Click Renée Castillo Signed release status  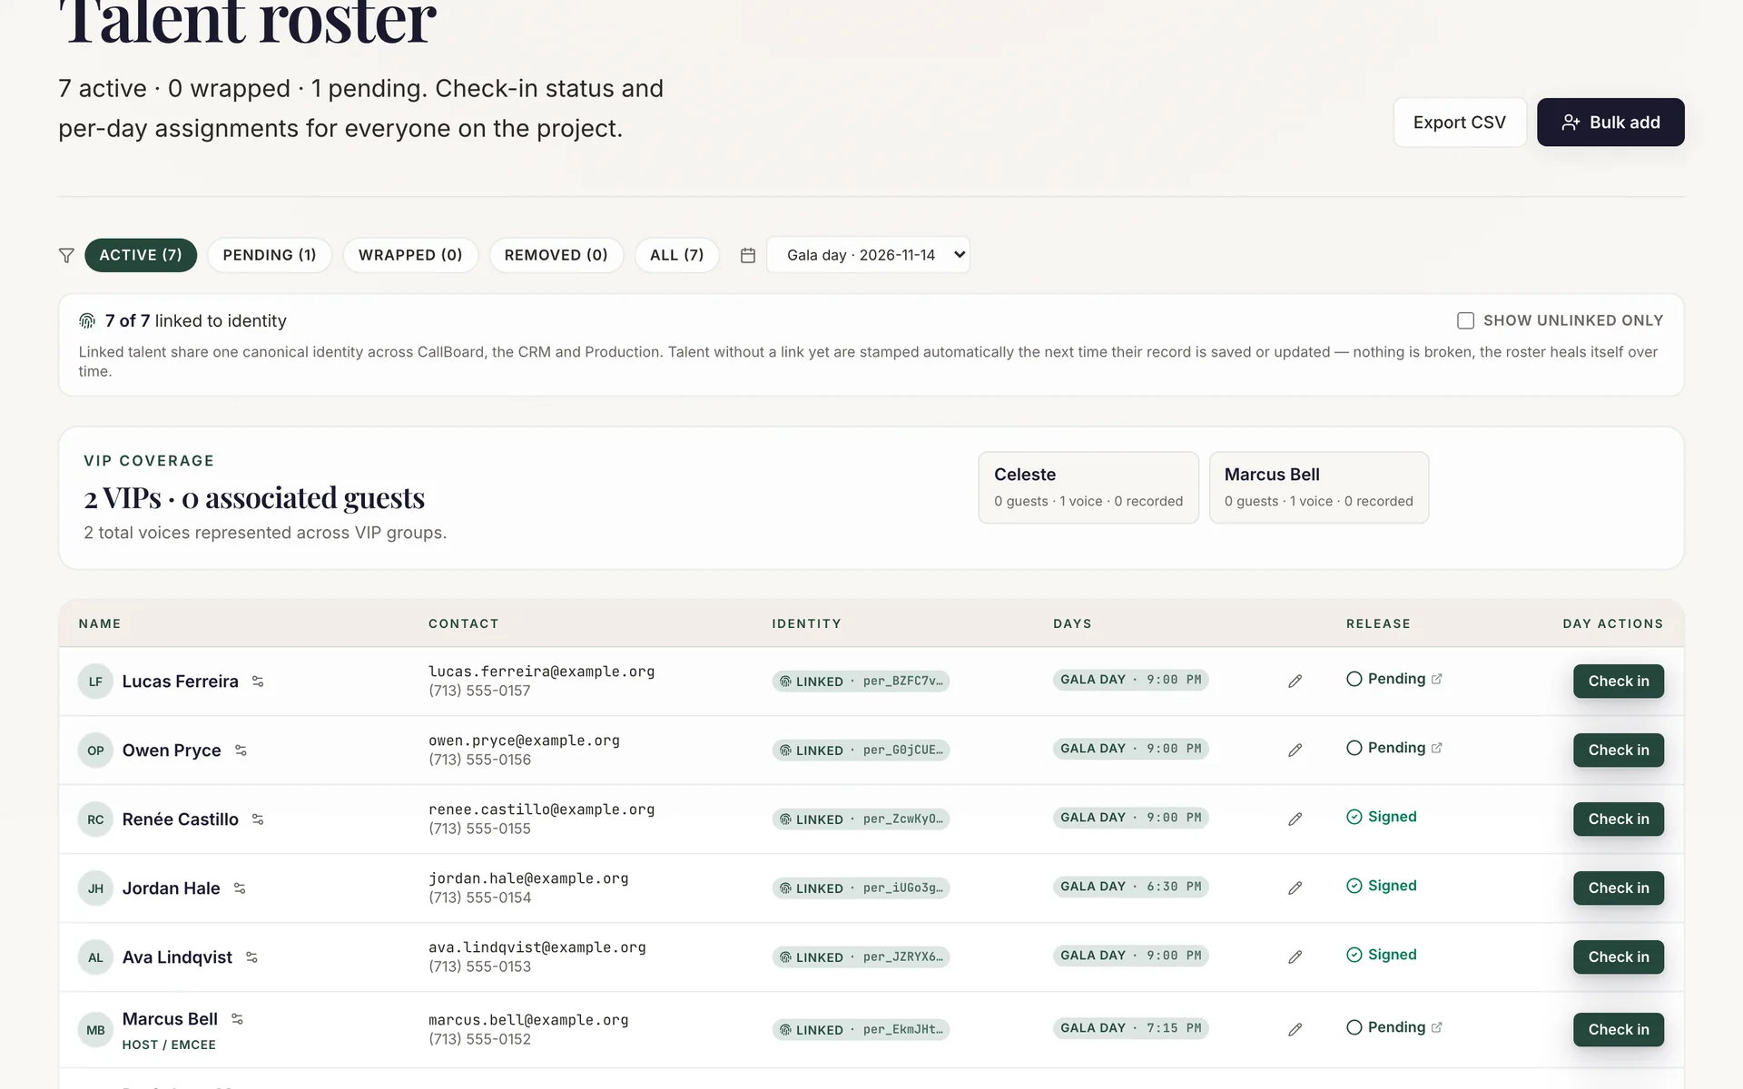click(1381, 817)
